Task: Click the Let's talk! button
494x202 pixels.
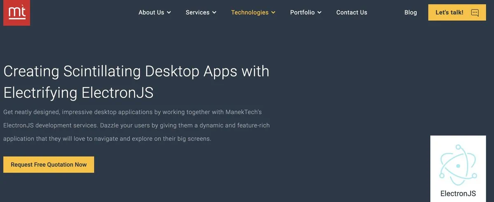Action: click(457, 12)
